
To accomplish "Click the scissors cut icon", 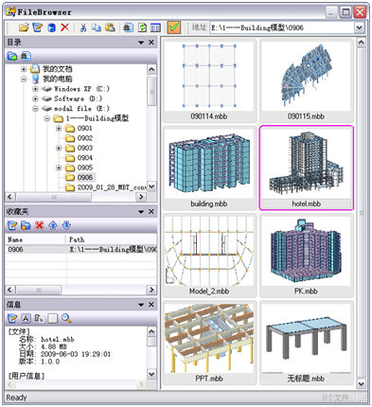I will tap(83, 27).
